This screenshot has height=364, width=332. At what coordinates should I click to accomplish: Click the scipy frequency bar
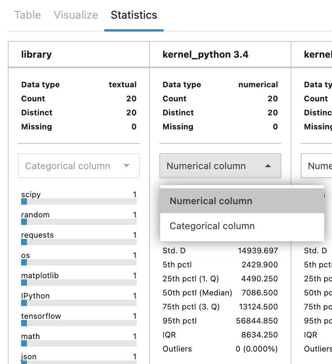79,201
